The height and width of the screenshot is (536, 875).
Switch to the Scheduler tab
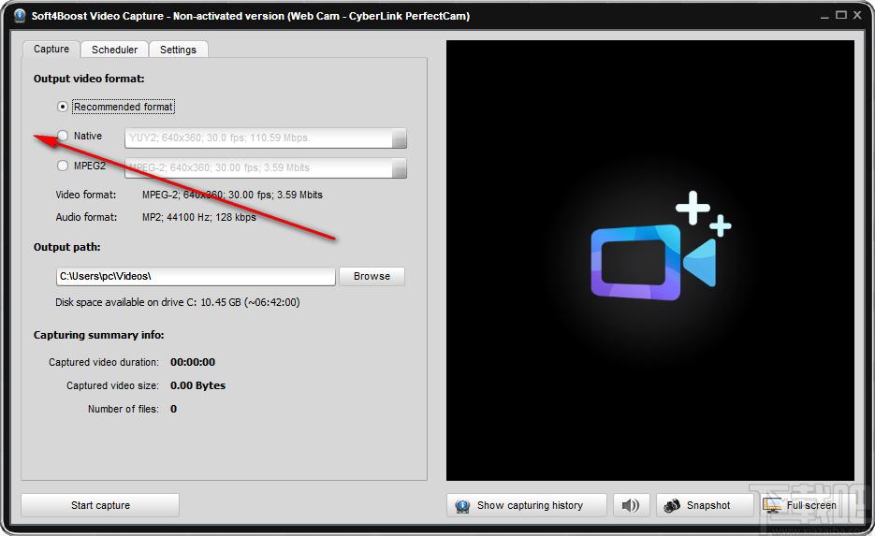tap(114, 50)
